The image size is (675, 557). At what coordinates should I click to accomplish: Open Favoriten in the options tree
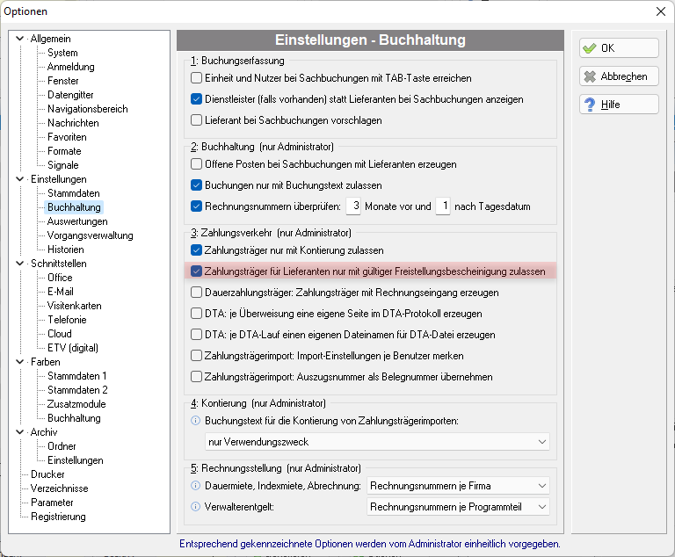(x=67, y=137)
